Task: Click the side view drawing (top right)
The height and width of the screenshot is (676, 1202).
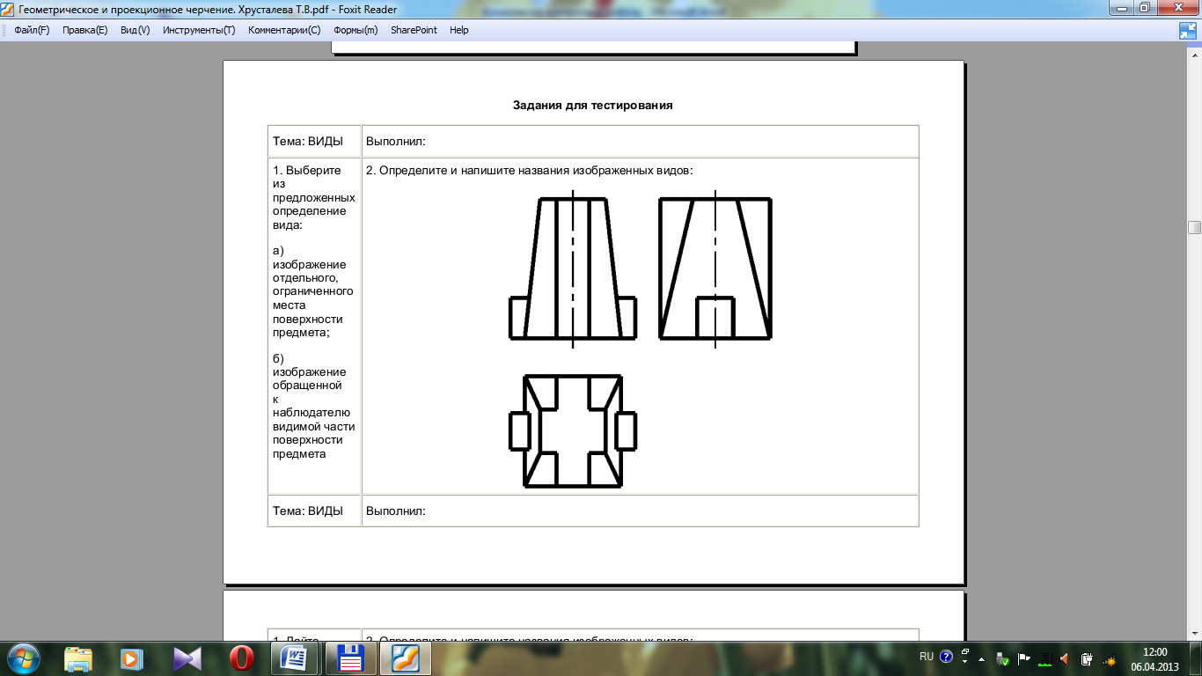Action: point(715,269)
